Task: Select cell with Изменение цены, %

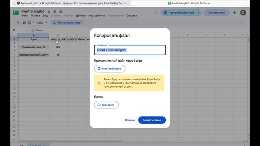Action: pos(34,47)
